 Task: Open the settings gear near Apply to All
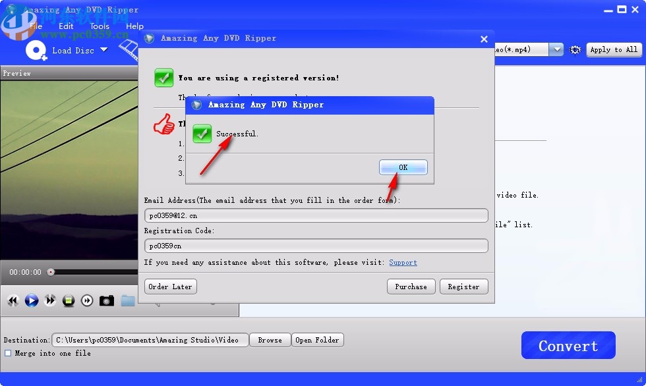coord(575,49)
